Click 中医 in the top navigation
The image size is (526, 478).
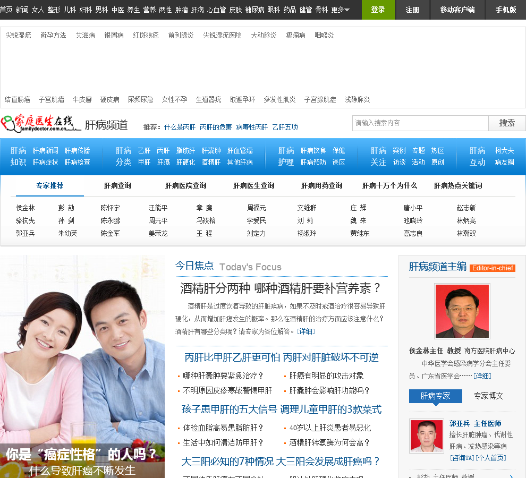pos(118,10)
